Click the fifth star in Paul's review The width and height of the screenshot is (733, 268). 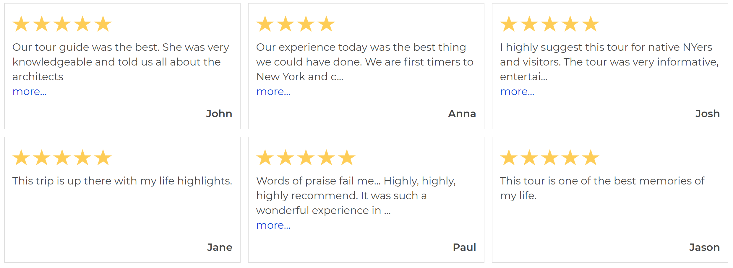click(347, 158)
